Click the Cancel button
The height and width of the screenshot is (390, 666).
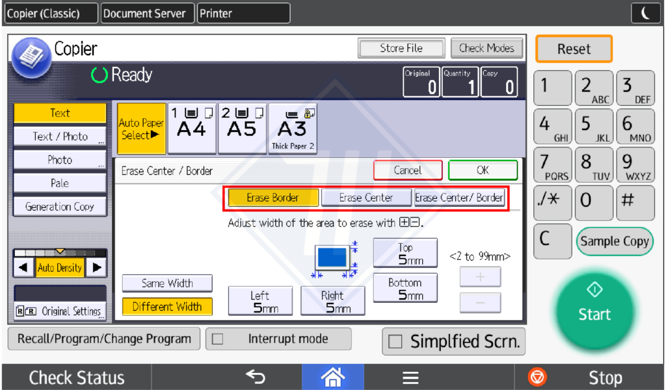(408, 170)
